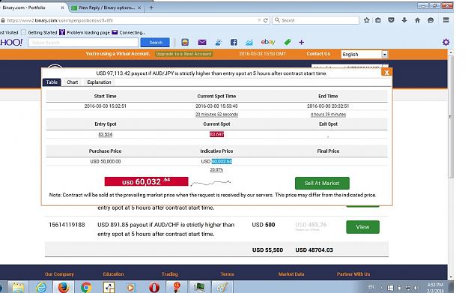Viewport: 468px width, 293px height.
Task: Click the total USD 48704.03 value
Action: [314, 250]
